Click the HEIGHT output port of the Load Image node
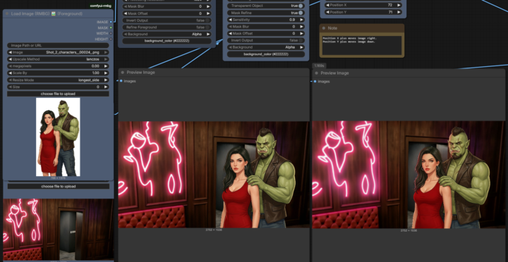 click(111, 39)
